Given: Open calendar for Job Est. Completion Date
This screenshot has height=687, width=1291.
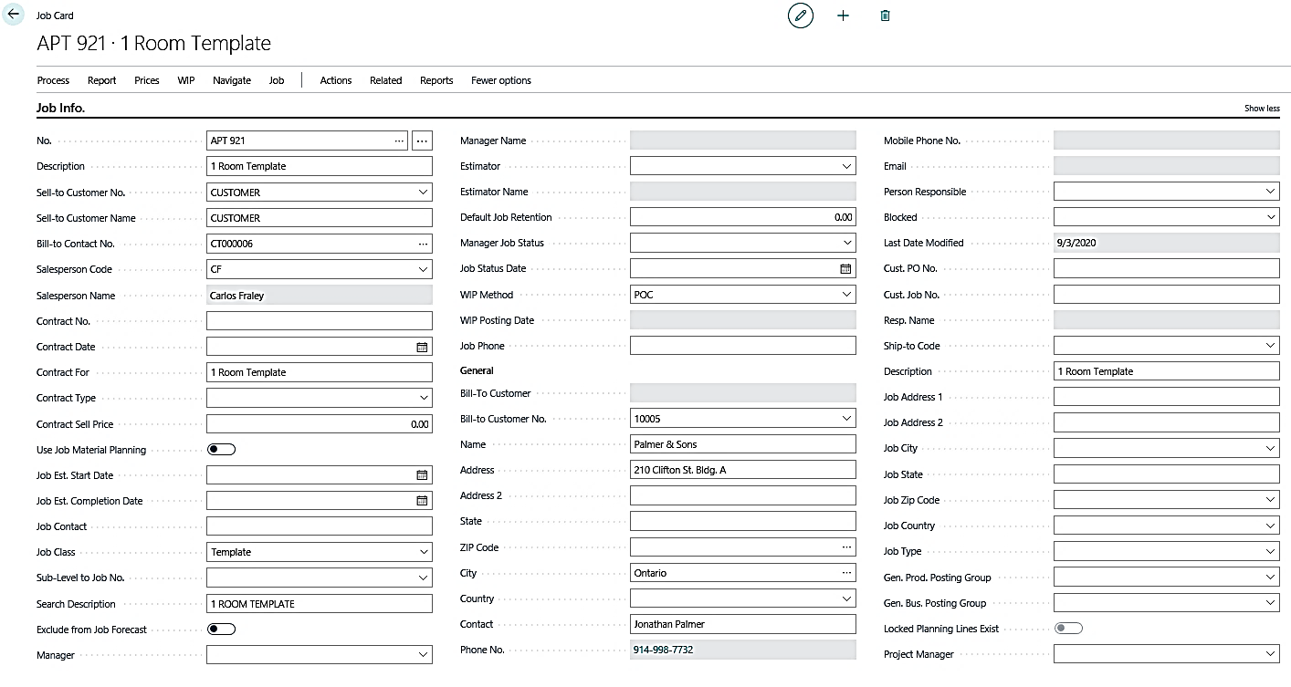Looking at the screenshot, I should tap(422, 501).
